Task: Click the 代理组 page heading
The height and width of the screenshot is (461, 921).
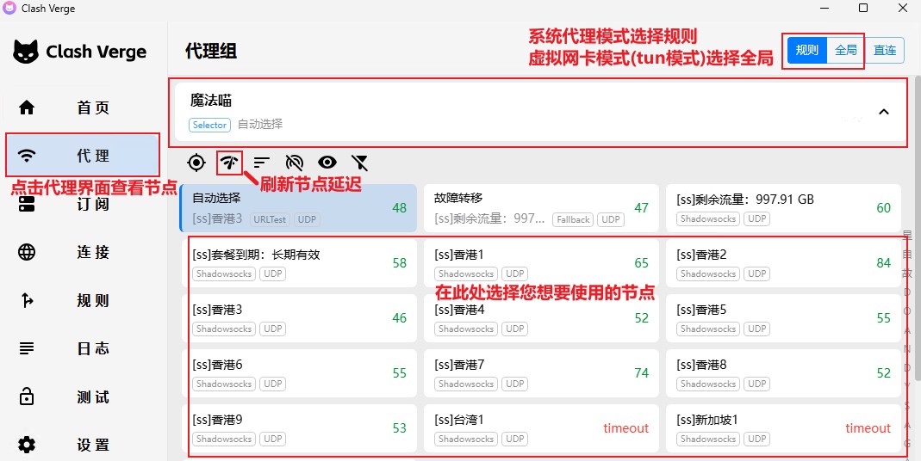Action: pos(211,51)
